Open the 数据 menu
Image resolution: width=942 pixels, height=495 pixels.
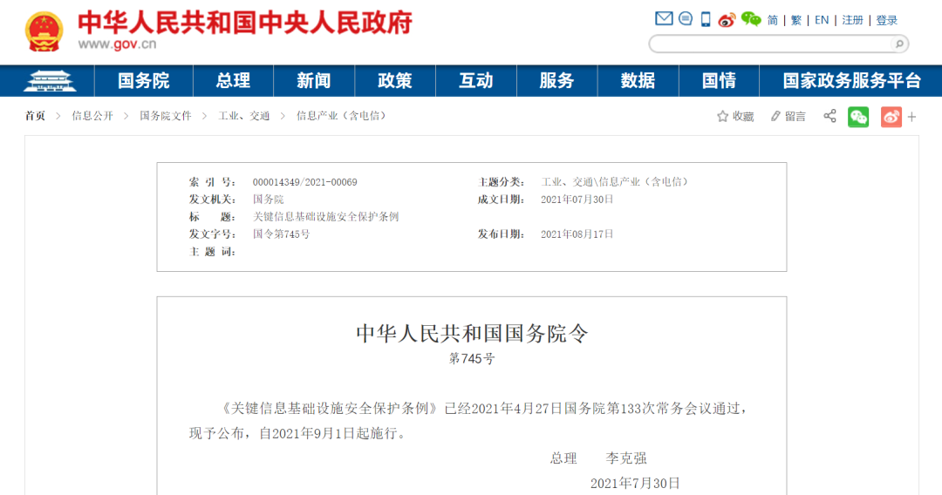tap(638, 81)
